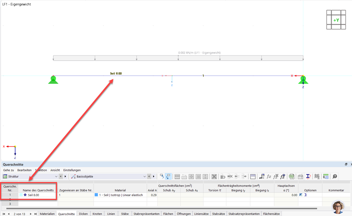Click the horizontal scrollbar of the table
The height and width of the screenshot is (216, 352).
click(x=162, y=209)
